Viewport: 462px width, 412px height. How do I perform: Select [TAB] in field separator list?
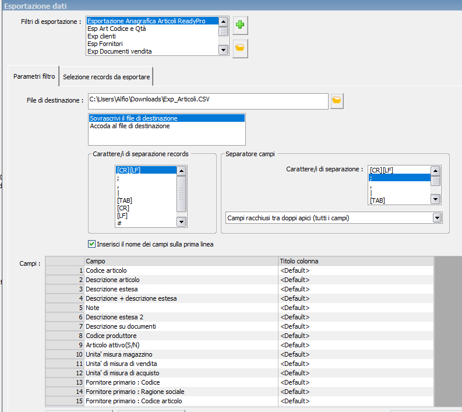pyautogui.click(x=400, y=200)
